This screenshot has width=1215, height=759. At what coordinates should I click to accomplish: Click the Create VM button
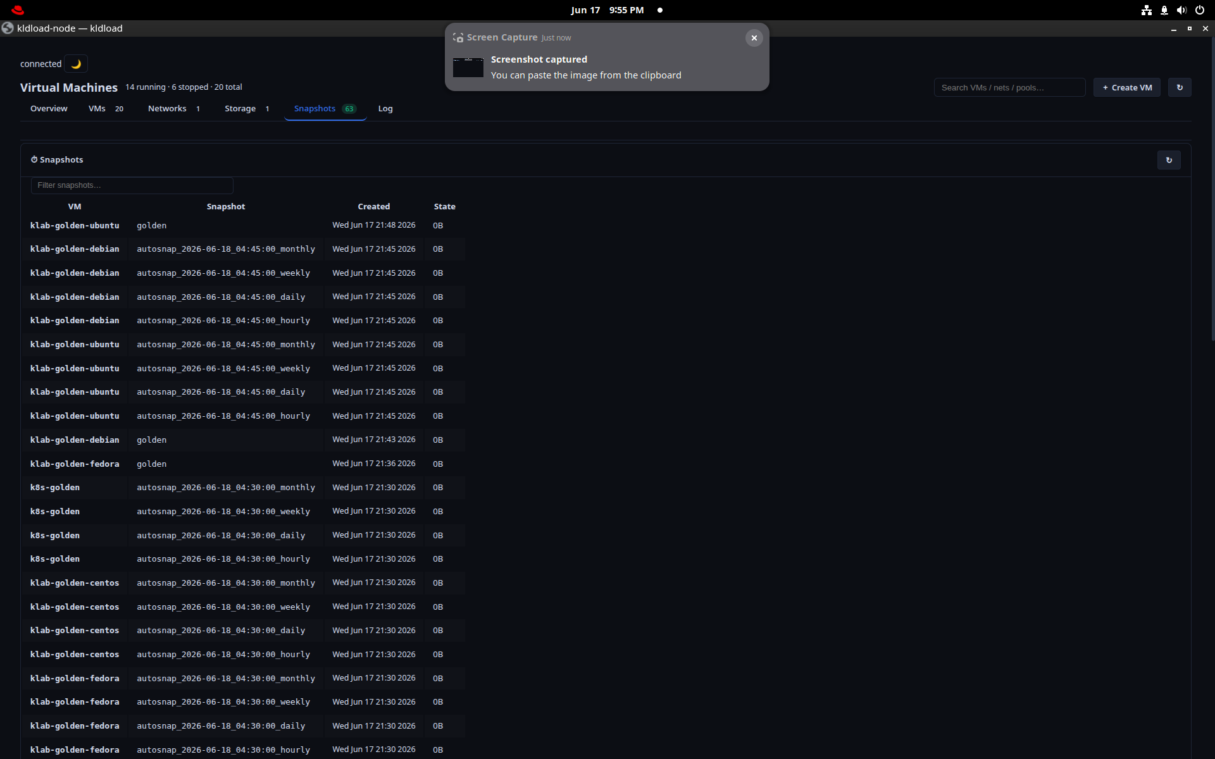point(1127,87)
